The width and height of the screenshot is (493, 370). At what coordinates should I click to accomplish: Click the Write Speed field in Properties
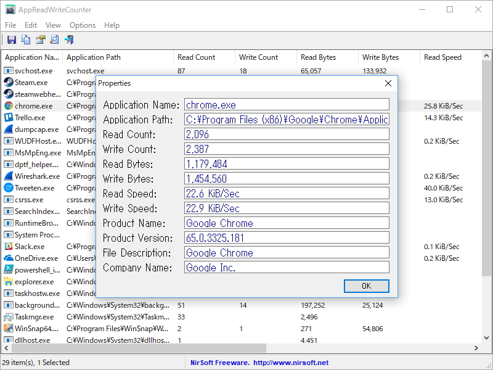click(x=287, y=208)
